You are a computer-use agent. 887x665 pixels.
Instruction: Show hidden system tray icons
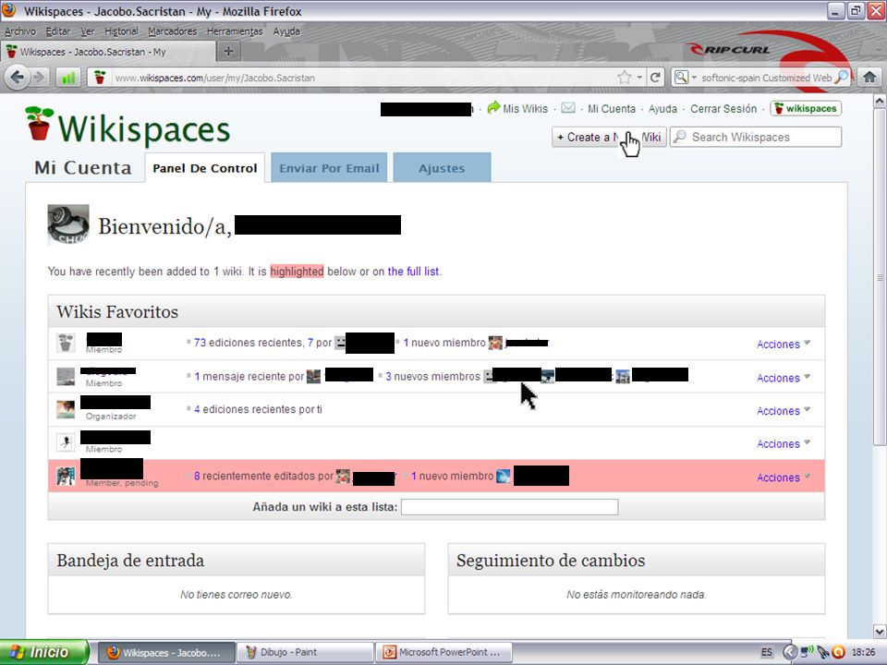point(790,652)
